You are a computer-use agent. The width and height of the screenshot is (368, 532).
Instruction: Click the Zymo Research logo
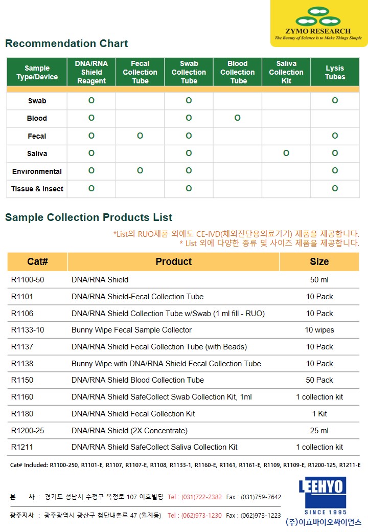(x=318, y=24)
